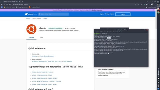Click the Docker Hub logo
The image size is (160, 90).
[31, 14]
